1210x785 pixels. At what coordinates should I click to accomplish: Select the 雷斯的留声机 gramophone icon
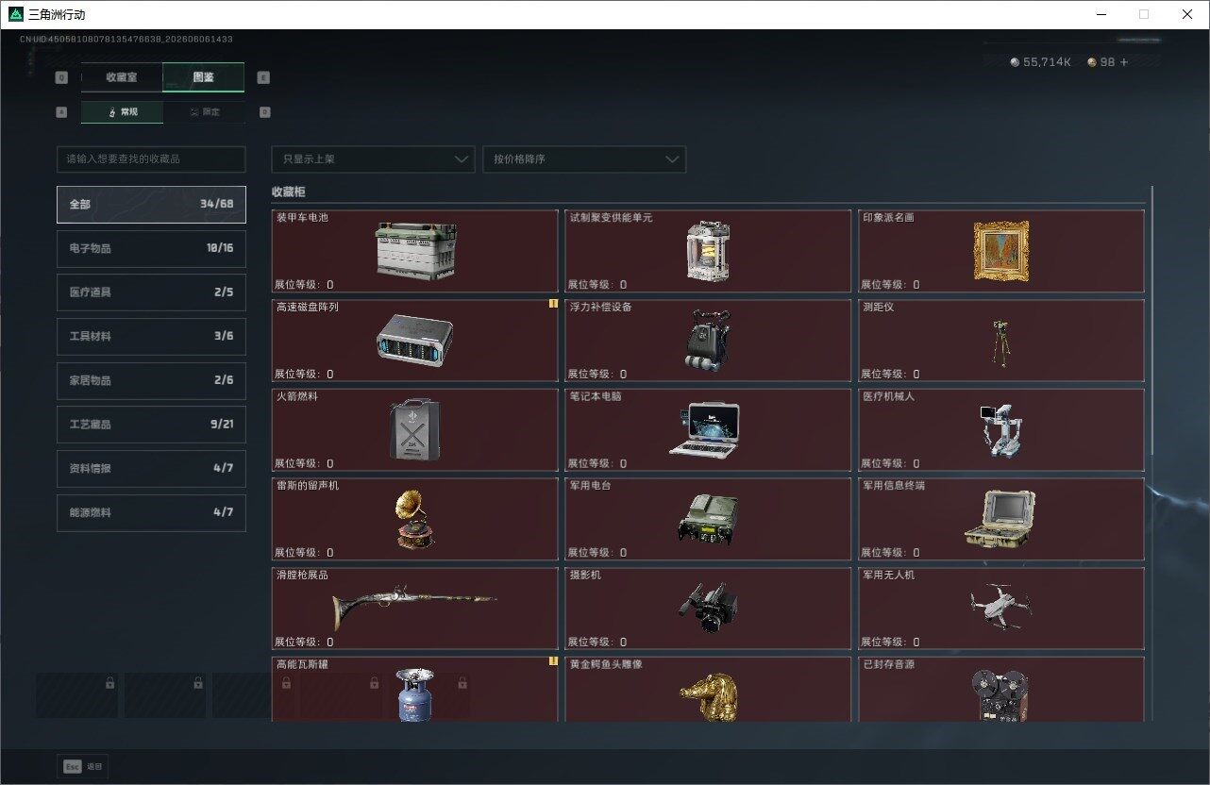pyautogui.click(x=414, y=519)
